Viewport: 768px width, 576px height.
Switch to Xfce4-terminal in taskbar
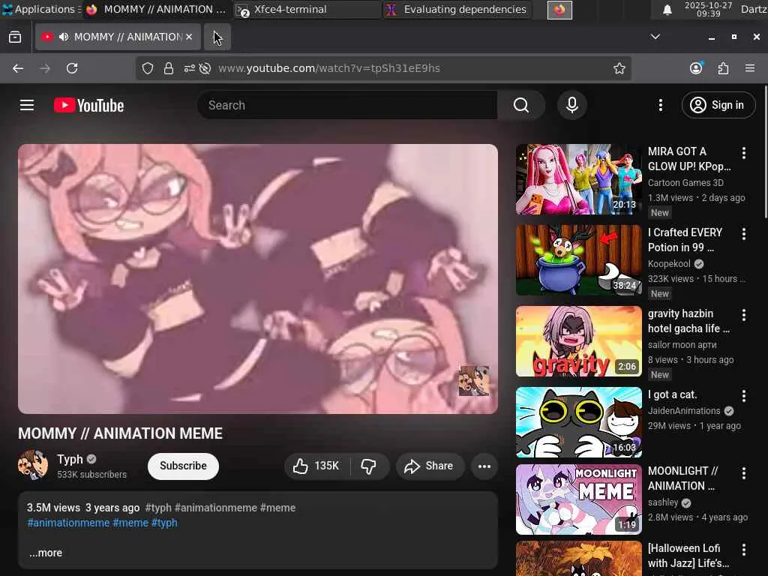click(306, 9)
